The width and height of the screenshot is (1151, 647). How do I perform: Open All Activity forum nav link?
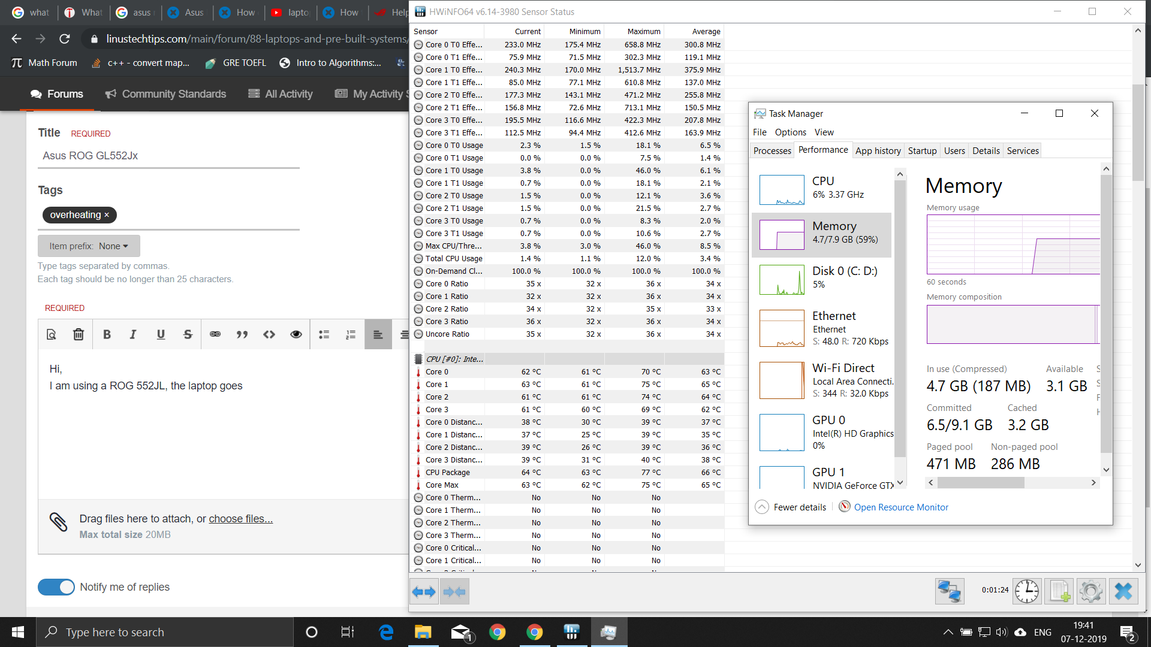click(281, 94)
